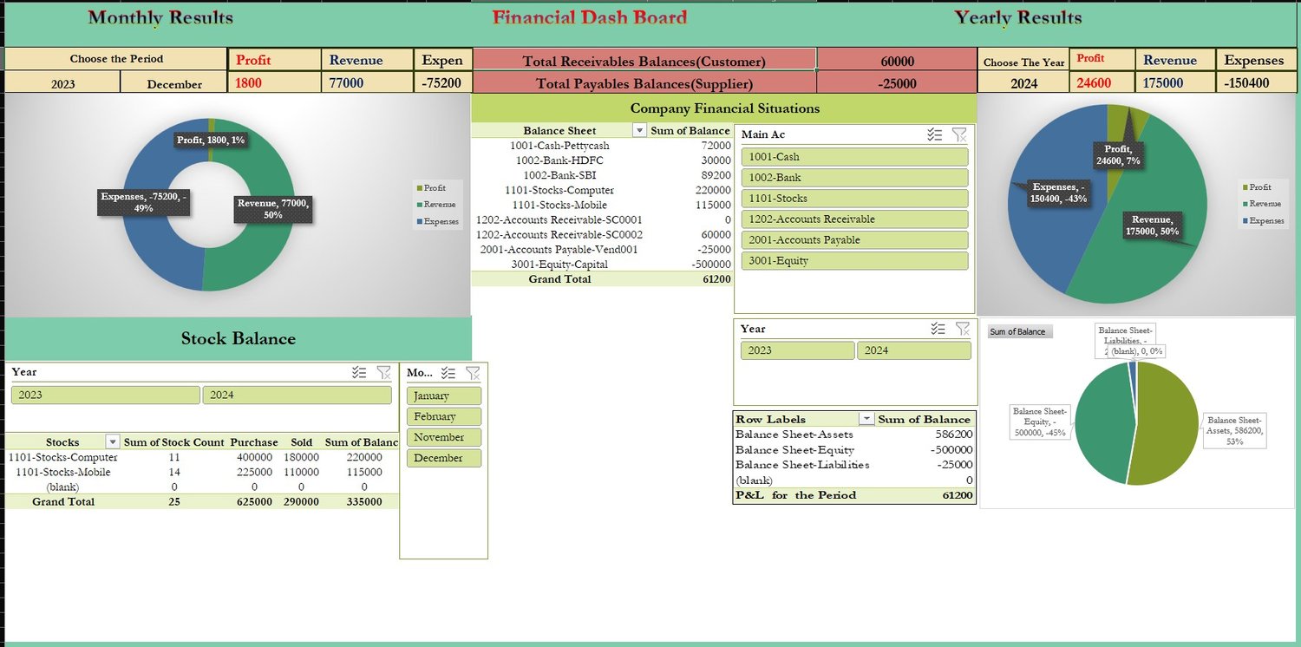
Task: Click Expenses legend entry in Yearly pie chart
Action: coord(1264,220)
